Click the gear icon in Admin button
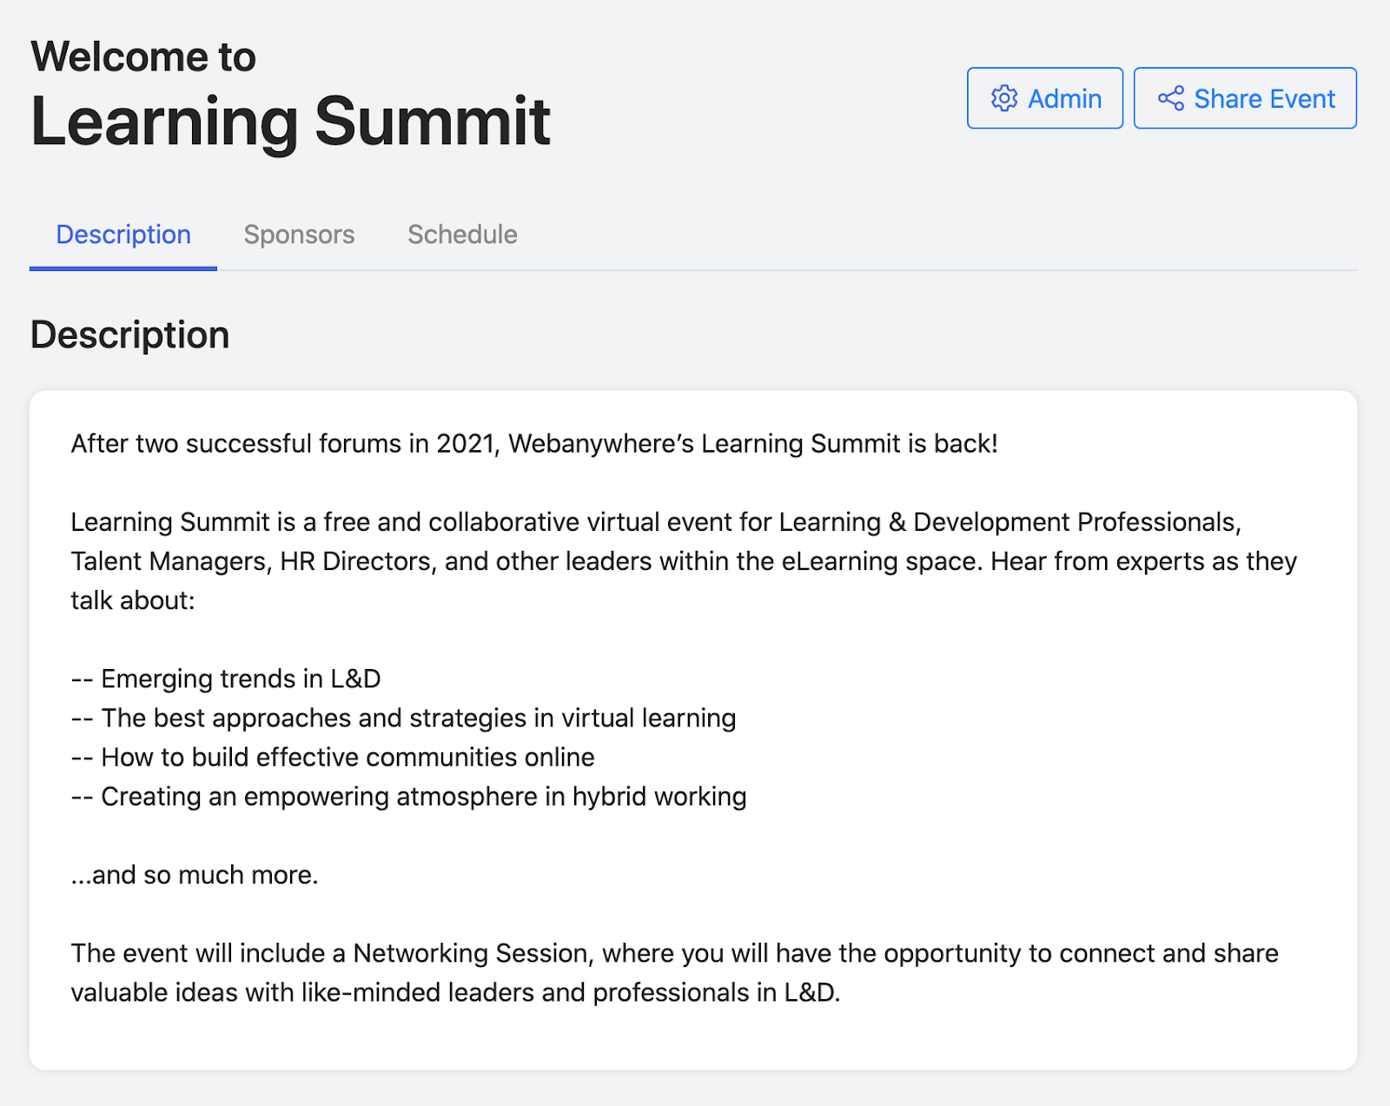Screen dimensions: 1390x1106 pyautogui.click(x=1004, y=98)
